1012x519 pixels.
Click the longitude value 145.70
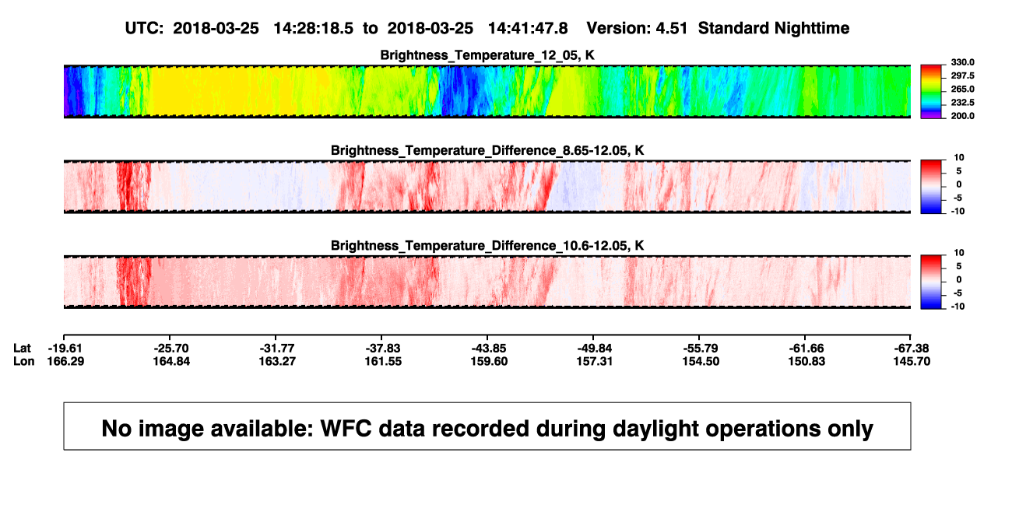click(x=911, y=361)
